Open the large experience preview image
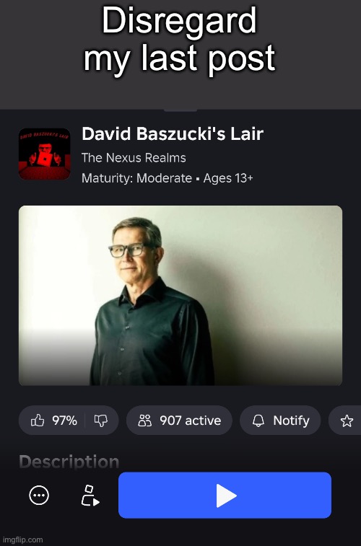361x546 pixels. coord(180,296)
